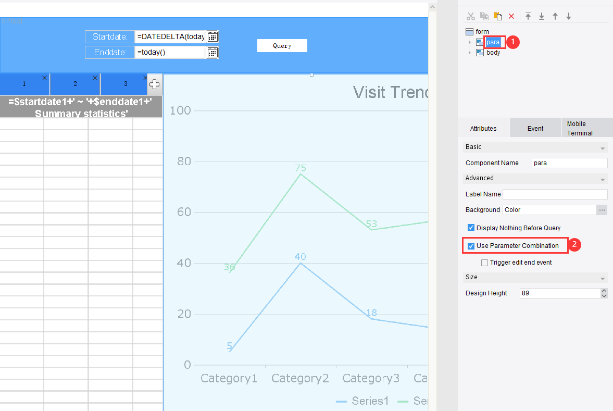613x411 pixels.
Task: Collapse the Size section
Action: coord(603,279)
